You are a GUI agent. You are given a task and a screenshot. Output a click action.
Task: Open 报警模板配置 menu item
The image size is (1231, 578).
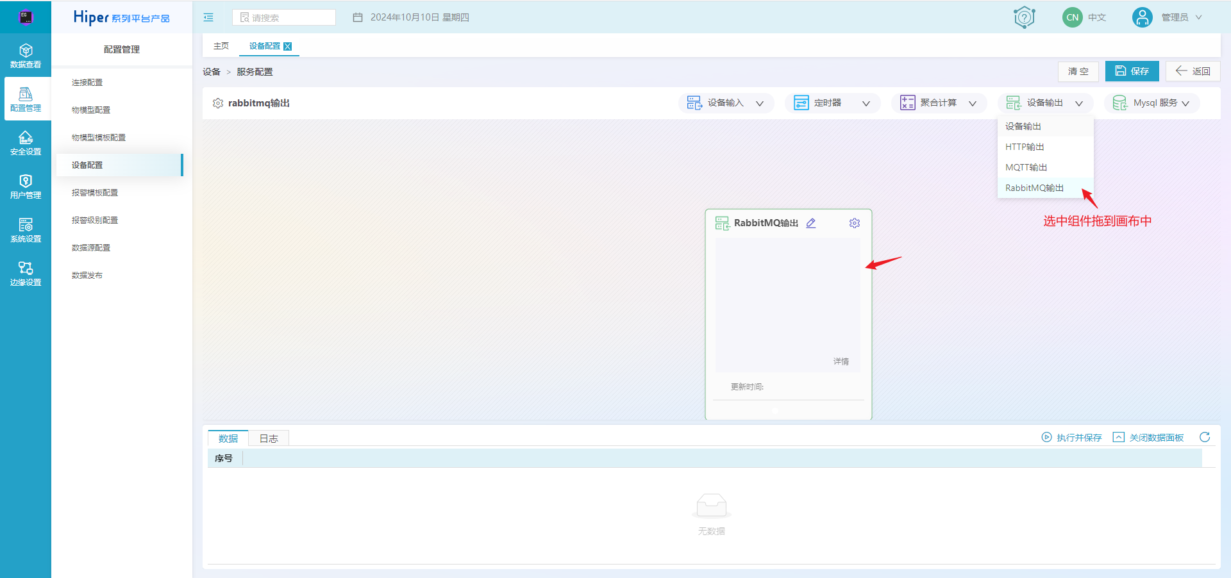coord(95,193)
